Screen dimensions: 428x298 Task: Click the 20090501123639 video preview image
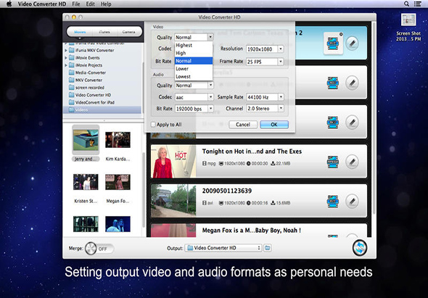pos(173,201)
